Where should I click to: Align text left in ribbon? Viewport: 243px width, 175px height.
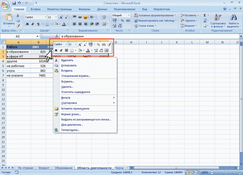pos(74,24)
